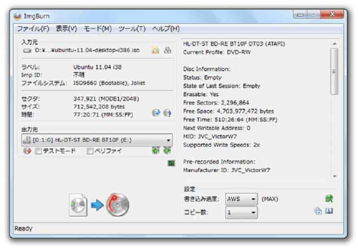Click the Free Time: 510:26:64 line

tap(230, 120)
